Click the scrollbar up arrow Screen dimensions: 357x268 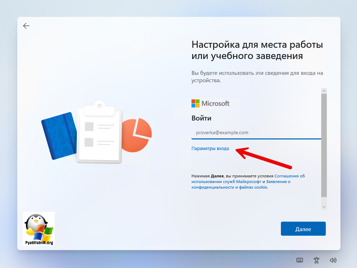tap(324, 91)
